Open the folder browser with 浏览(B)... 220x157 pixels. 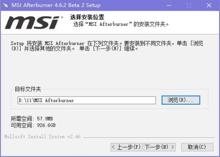pos(181,100)
